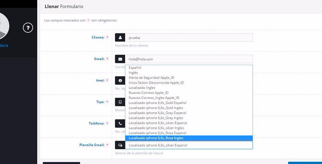Choose Localizado iphone 6,6s_Gray Espanol
The height and width of the screenshot is (164, 322).
click(189, 113)
